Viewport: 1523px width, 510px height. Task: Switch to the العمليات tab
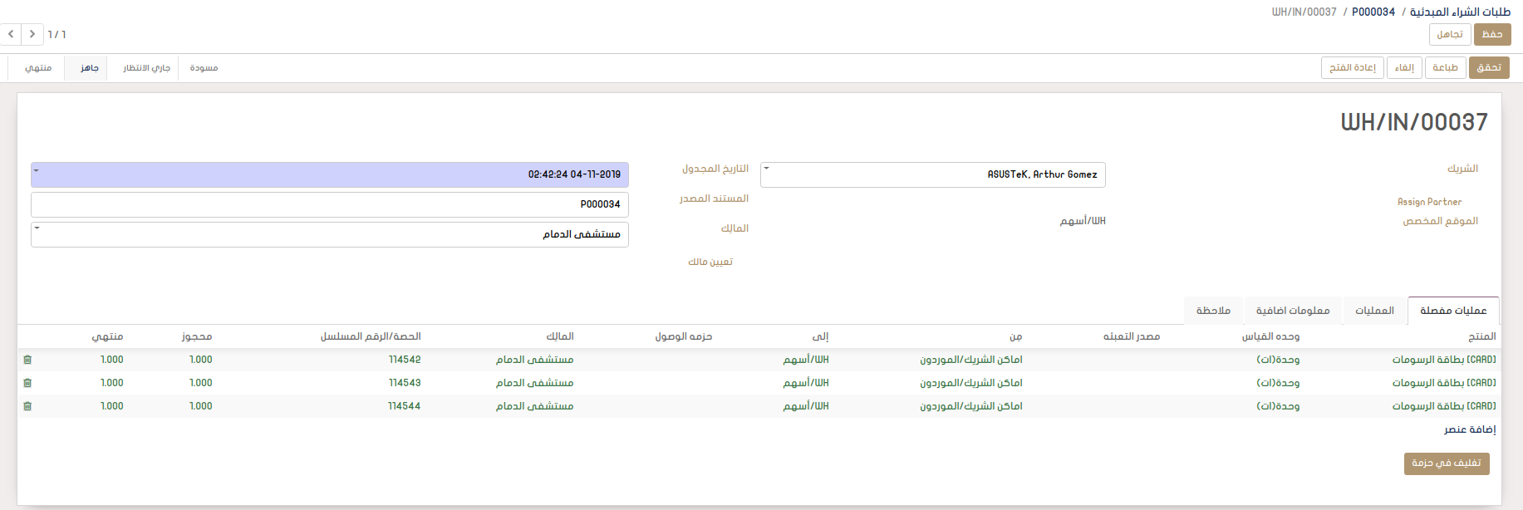pyautogui.click(x=1374, y=311)
